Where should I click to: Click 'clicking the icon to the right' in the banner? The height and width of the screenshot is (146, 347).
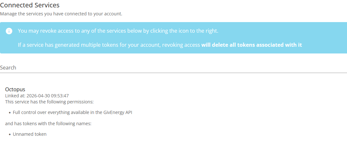pyautogui.click(x=184, y=31)
